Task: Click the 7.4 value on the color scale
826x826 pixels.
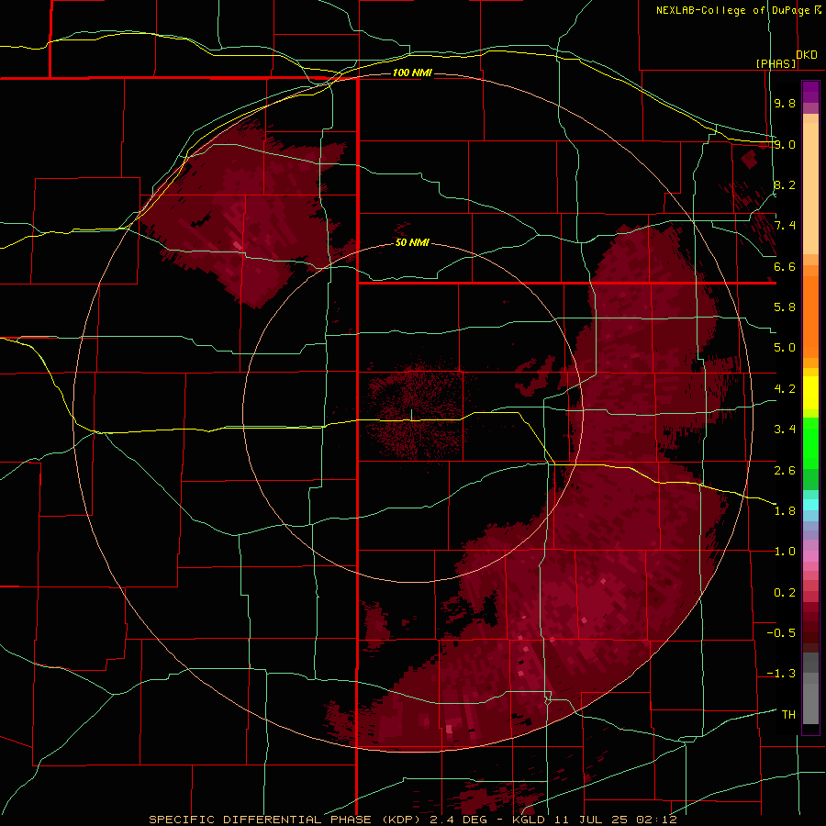Action: pyautogui.click(x=785, y=226)
